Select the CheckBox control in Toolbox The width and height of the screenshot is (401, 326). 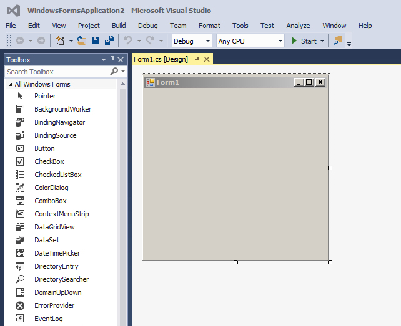(x=49, y=161)
